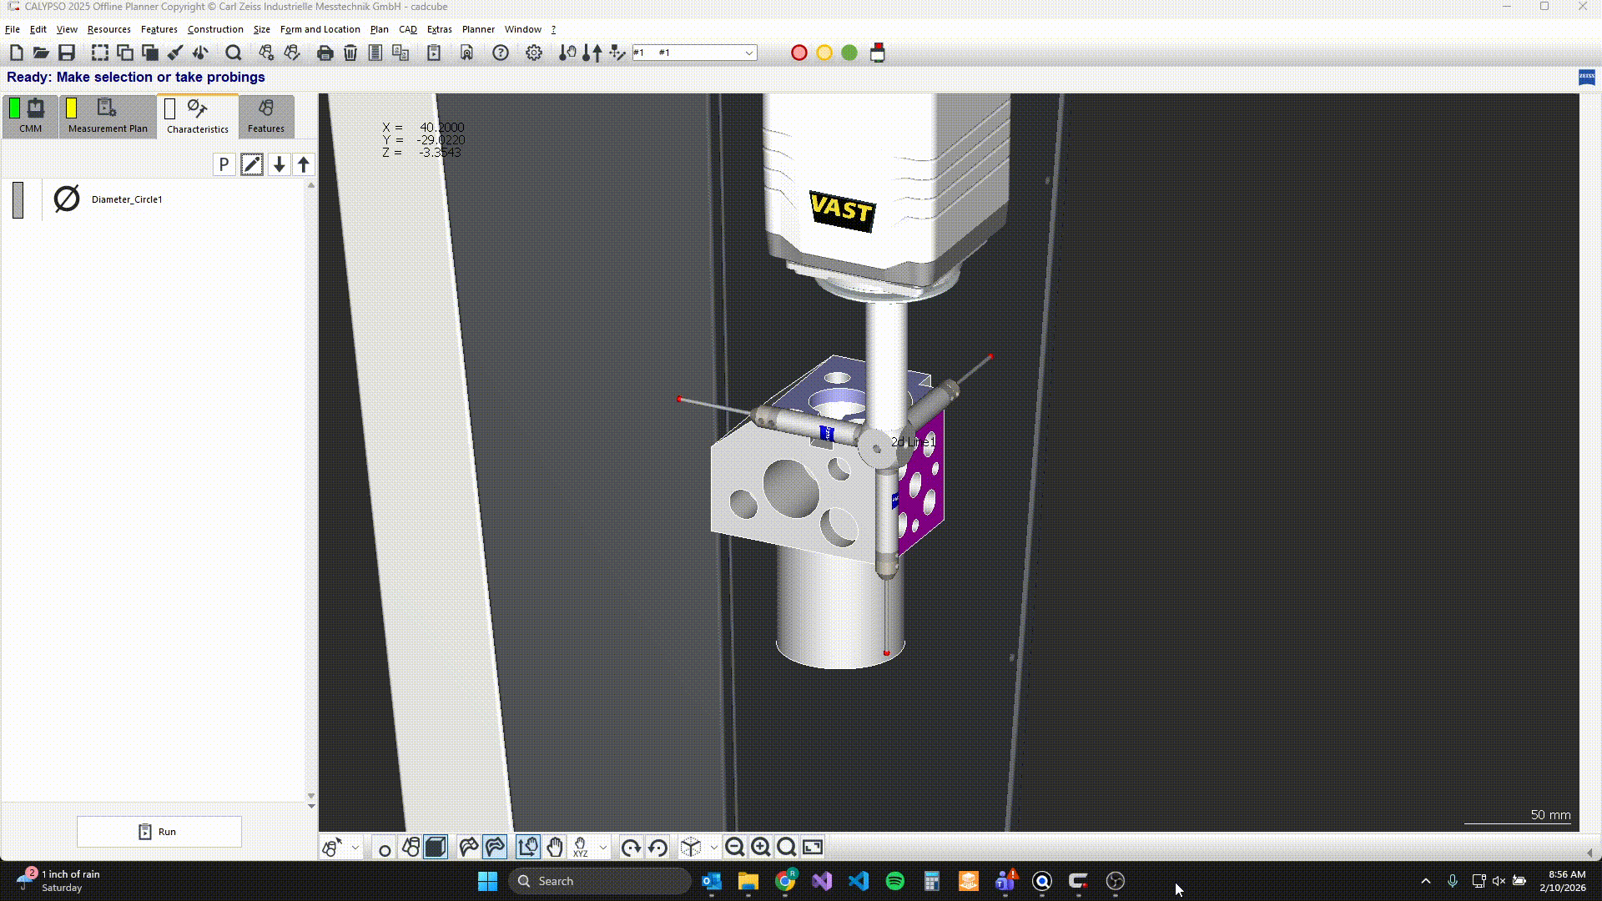Click the rotate clockwise view icon
Image resolution: width=1602 pixels, height=901 pixels.
click(x=631, y=848)
